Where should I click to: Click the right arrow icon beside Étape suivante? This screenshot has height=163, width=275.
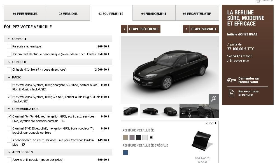[186, 29]
